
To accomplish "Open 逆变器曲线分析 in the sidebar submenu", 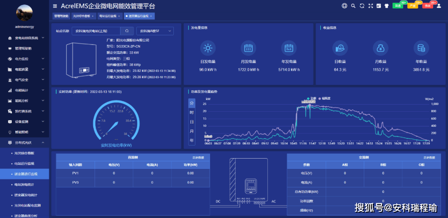I will coord(24,216).
